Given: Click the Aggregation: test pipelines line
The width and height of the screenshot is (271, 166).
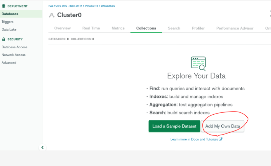Looking at the screenshot, I should pos(190,104).
